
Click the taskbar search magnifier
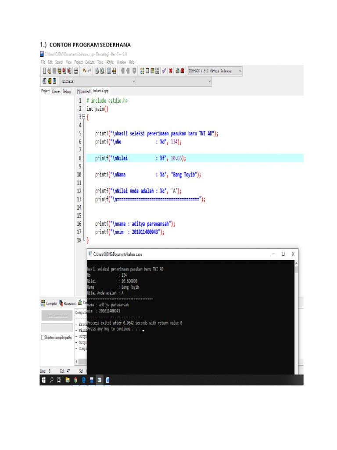pyautogui.click(x=52, y=380)
